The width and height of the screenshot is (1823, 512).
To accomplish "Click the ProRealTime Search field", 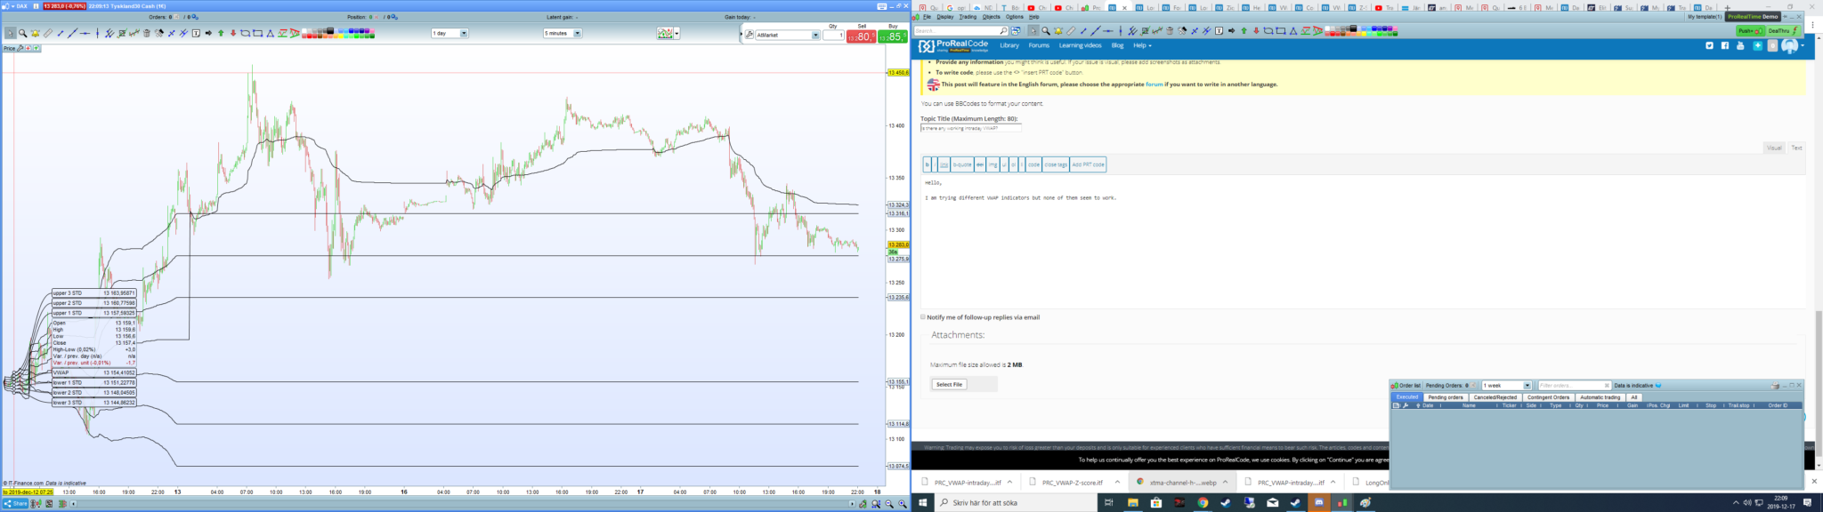I will point(961,31).
